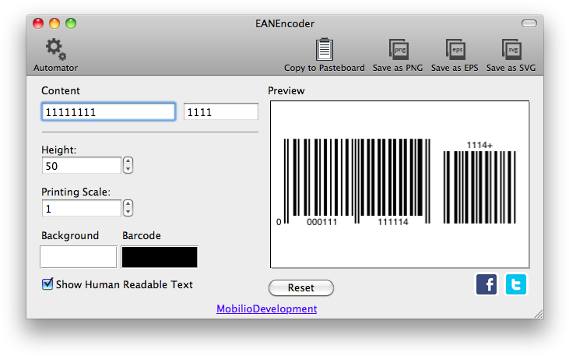Share on Twitter
The width and height of the screenshot is (569, 356).
[516, 284]
